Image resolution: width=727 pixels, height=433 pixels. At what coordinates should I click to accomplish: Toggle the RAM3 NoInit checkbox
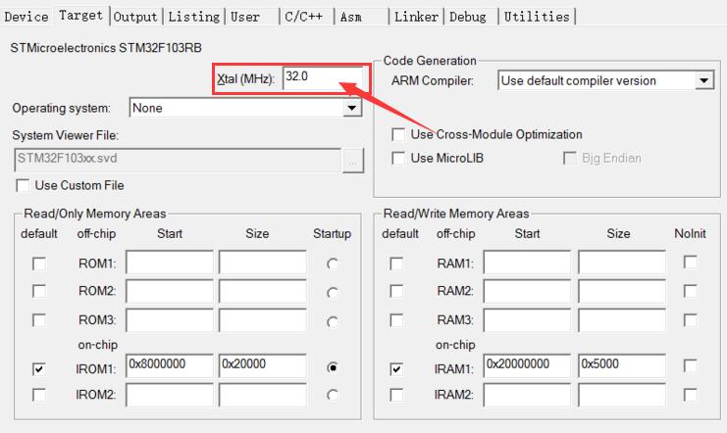pos(691,320)
